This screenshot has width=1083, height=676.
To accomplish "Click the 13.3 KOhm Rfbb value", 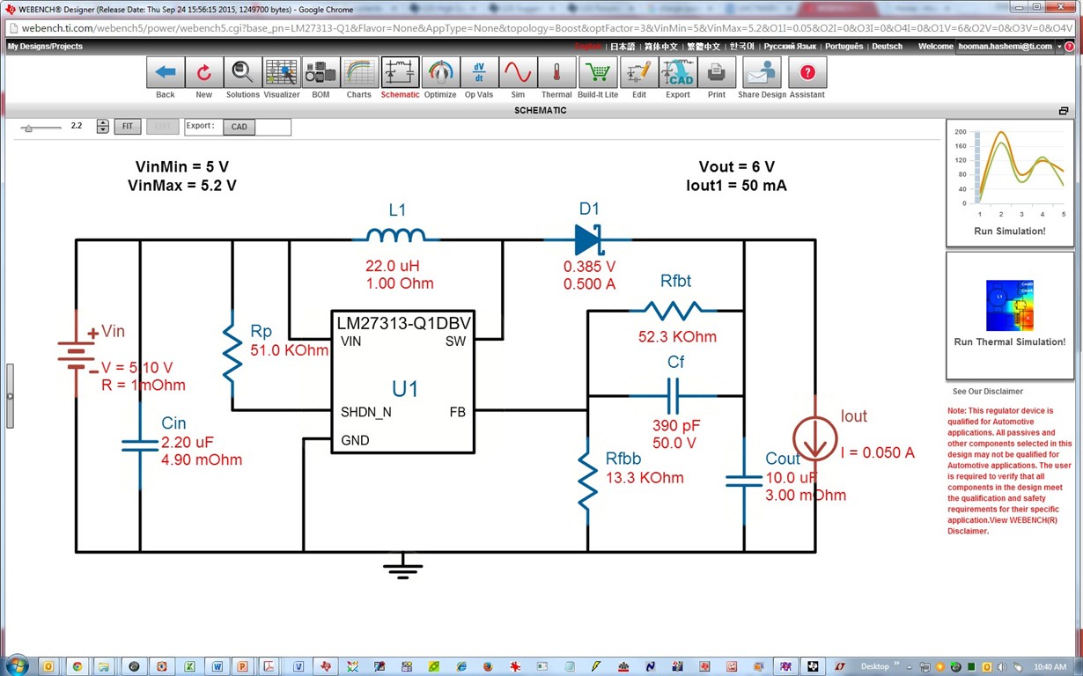I will (x=645, y=478).
